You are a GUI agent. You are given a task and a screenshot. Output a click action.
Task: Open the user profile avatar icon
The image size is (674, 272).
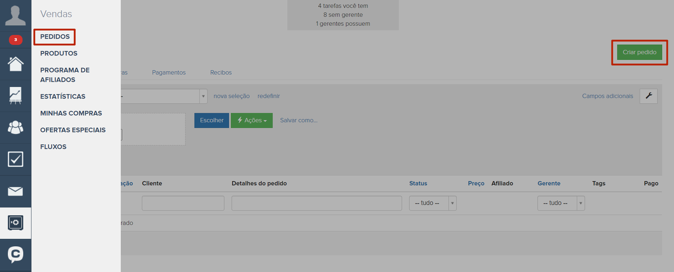[x=16, y=15]
